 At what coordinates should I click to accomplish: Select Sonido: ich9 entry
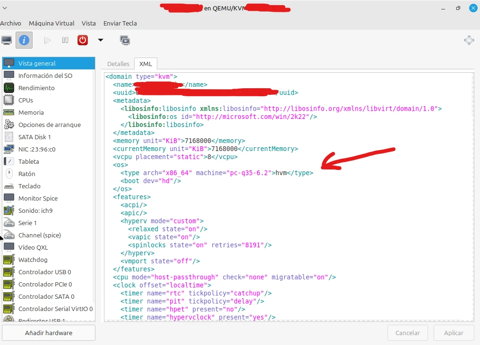[49, 210]
